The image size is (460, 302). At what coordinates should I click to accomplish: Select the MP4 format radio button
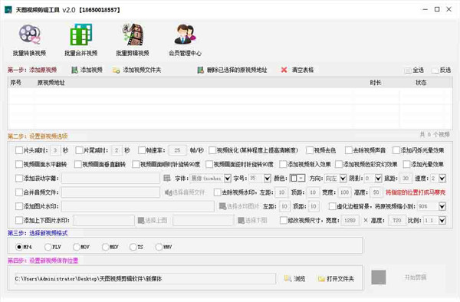click(19, 247)
